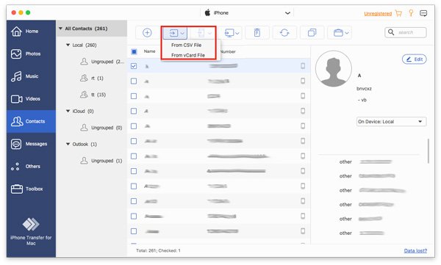Click the contact avatar placeholder image
The height and width of the screenshot is (265, 441).
pyautogui.click(x=333, y=68)
